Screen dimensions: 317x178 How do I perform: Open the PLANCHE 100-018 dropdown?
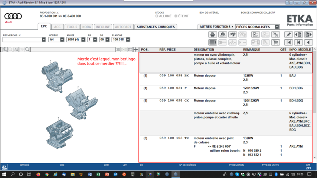128,40
